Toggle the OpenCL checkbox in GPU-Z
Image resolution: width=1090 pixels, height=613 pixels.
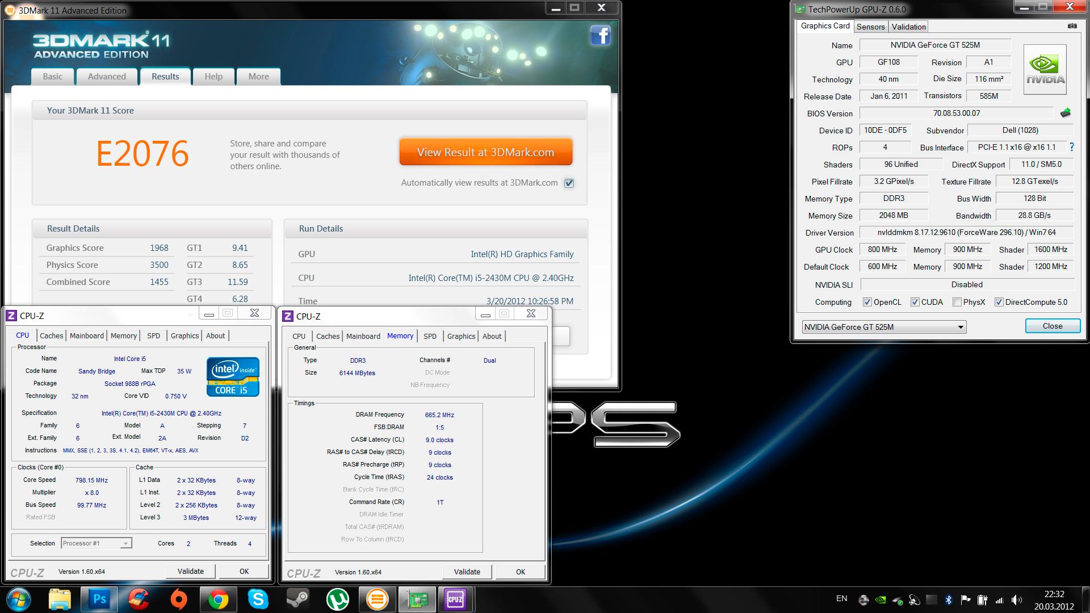[867, 302]
